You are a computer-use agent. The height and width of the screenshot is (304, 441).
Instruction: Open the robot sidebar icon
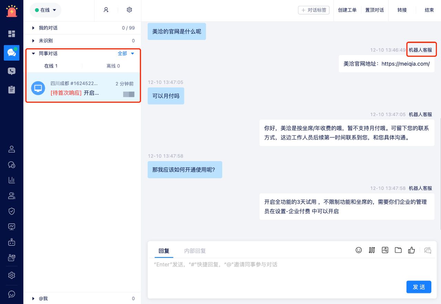pos(12,242)
